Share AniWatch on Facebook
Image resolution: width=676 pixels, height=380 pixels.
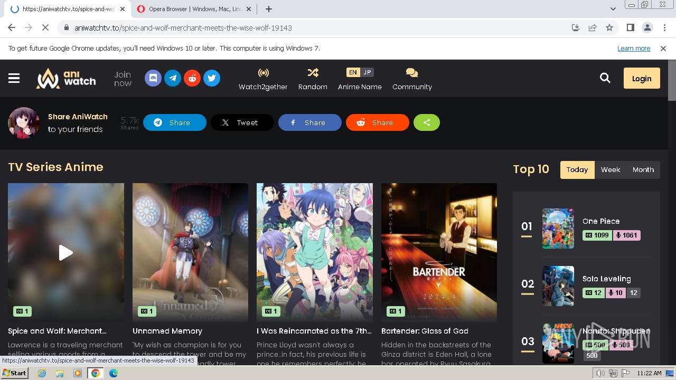(310, 122)
